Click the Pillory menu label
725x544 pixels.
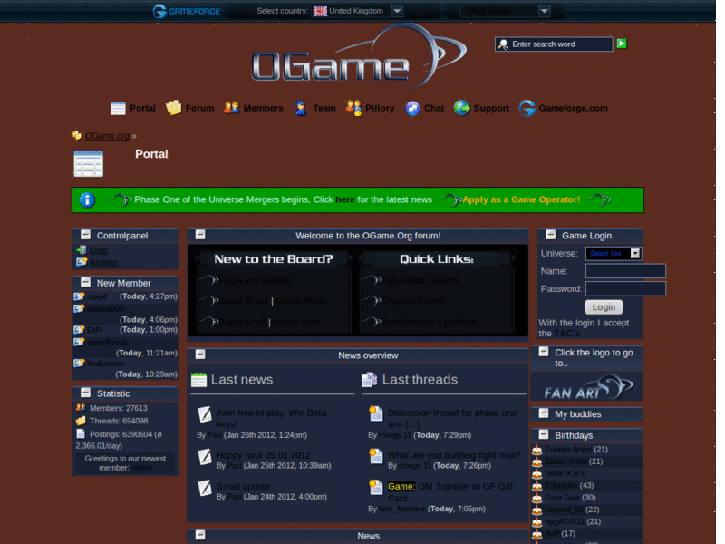[380, 108]
